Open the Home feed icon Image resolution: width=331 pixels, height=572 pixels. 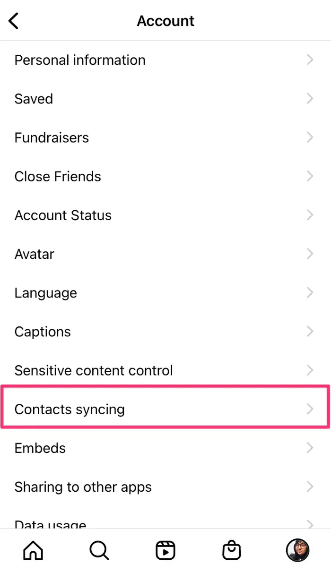click(x=32, y=550)
